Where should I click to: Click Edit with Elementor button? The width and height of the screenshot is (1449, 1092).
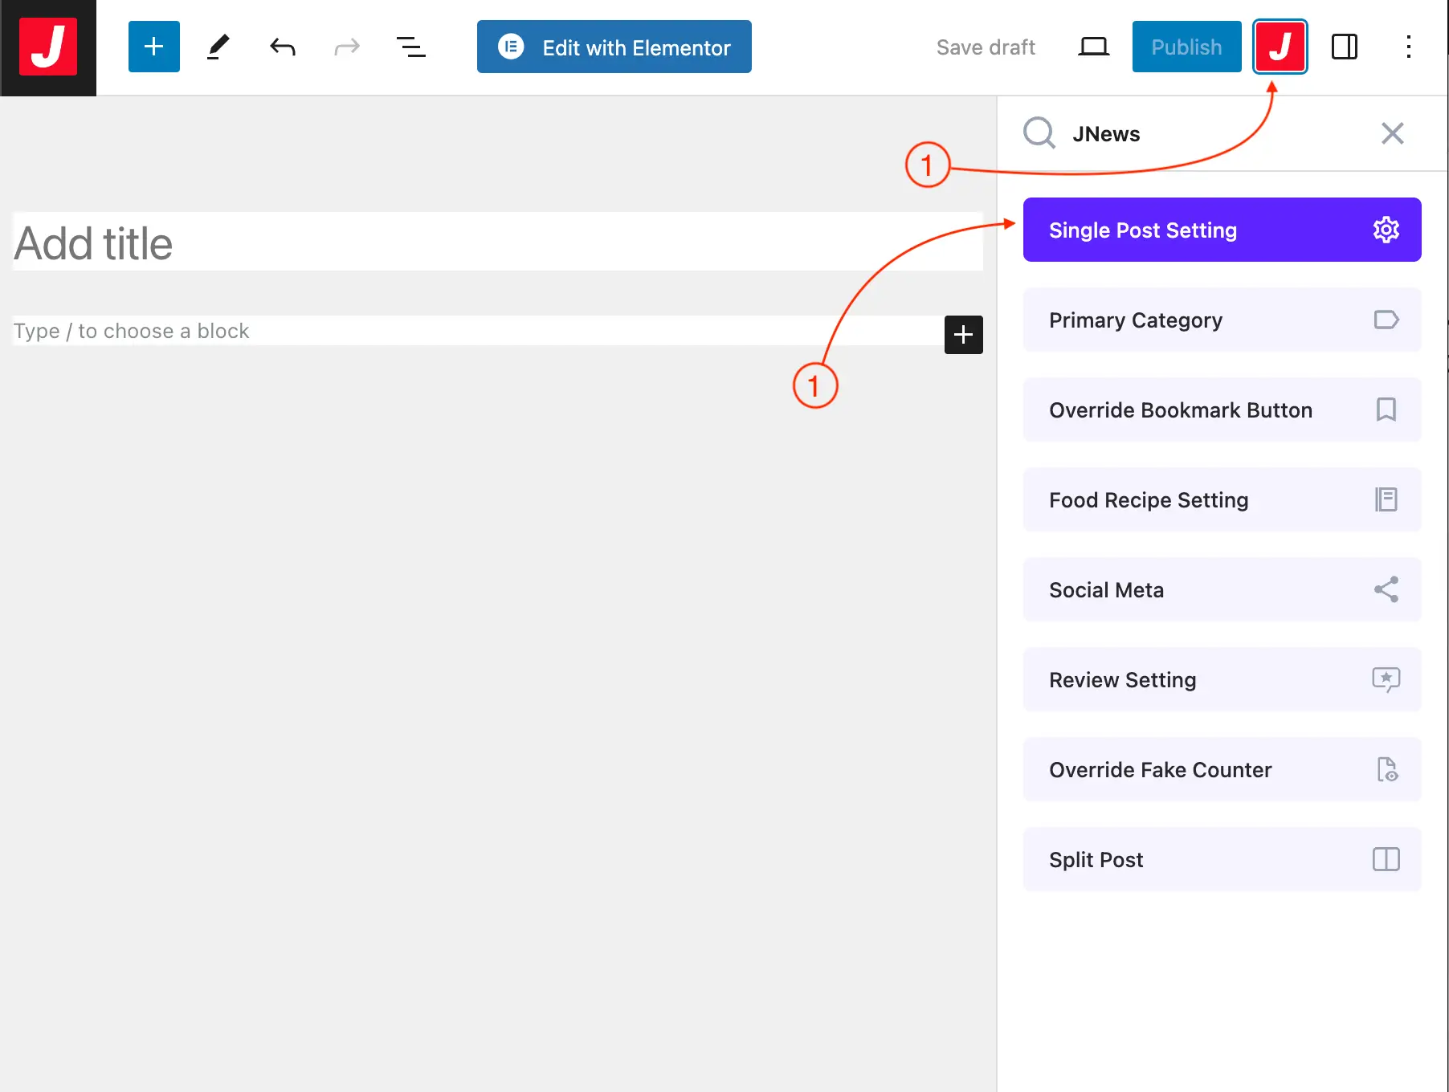pos(614,47)
